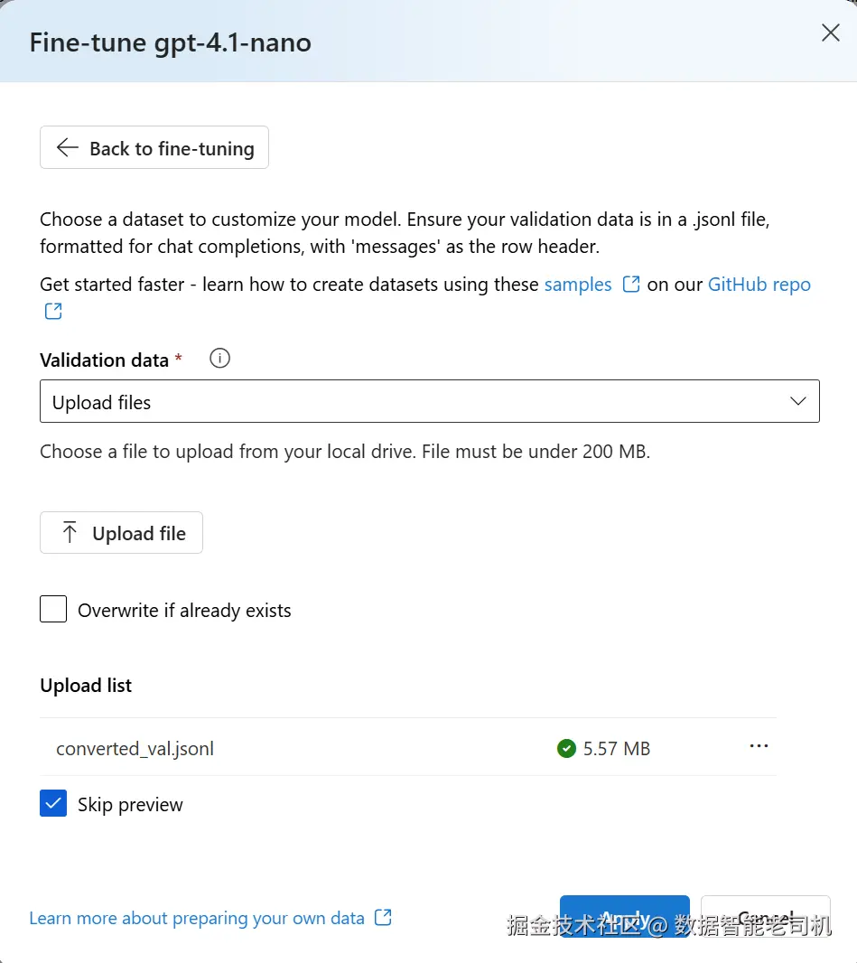Go back to fine-tuning
Screen dimensions: 857x963
click(154, 147)
